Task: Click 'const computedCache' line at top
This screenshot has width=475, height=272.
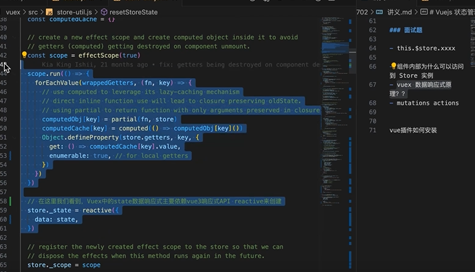Action: [71, 19]
